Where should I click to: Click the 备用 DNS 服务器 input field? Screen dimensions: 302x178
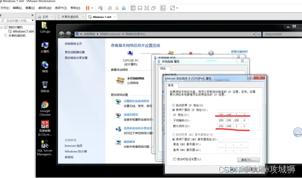pos(233,150)
